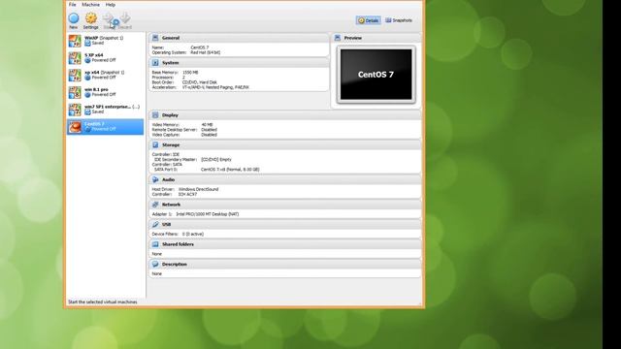The height and width of the screenshot is (349, 621).
Task: Switch to the Snapshots view button
Action: point(399,20)
